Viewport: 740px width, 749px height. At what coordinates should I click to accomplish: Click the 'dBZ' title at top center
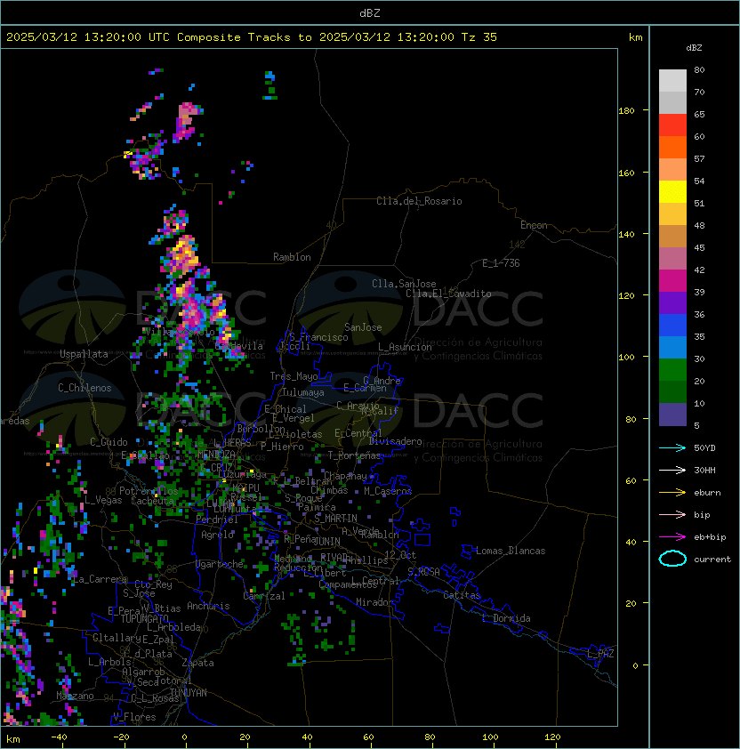[x=370, y=13]
